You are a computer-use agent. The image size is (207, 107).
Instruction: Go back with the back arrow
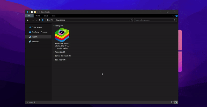(x=28, y=20)
